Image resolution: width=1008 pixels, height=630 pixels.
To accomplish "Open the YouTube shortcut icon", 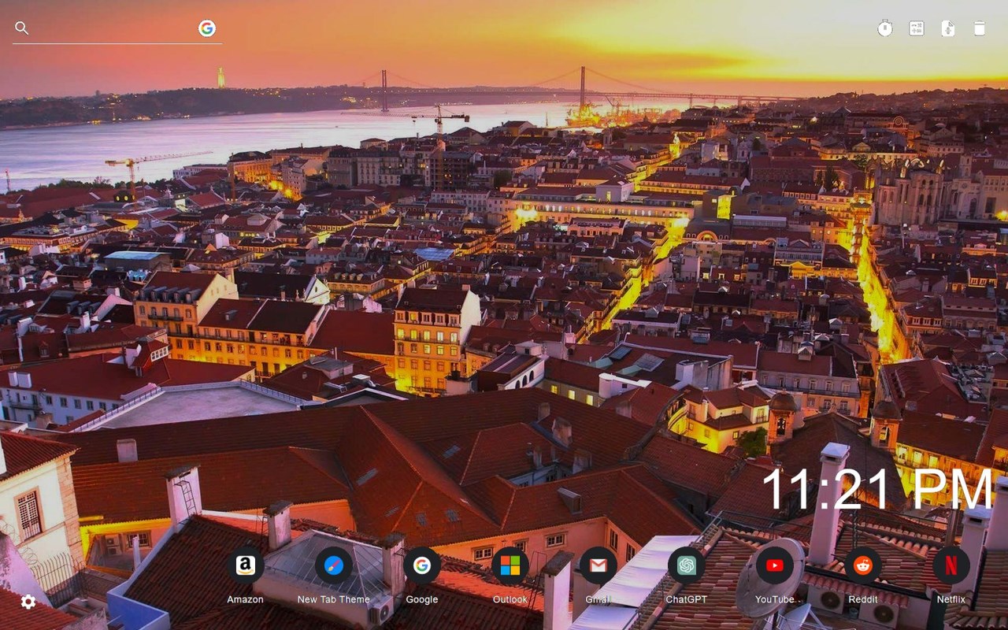I will 775,565.
